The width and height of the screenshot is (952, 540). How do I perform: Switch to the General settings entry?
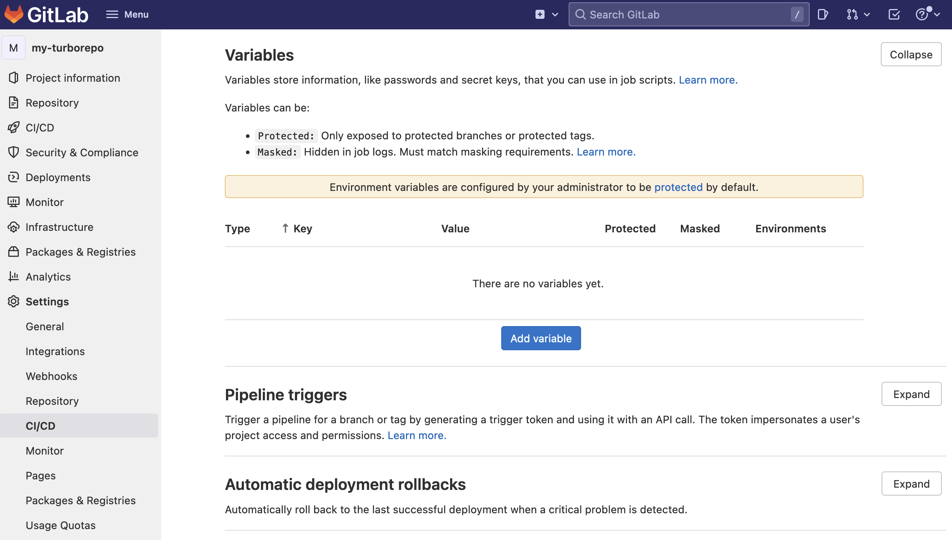45,326
